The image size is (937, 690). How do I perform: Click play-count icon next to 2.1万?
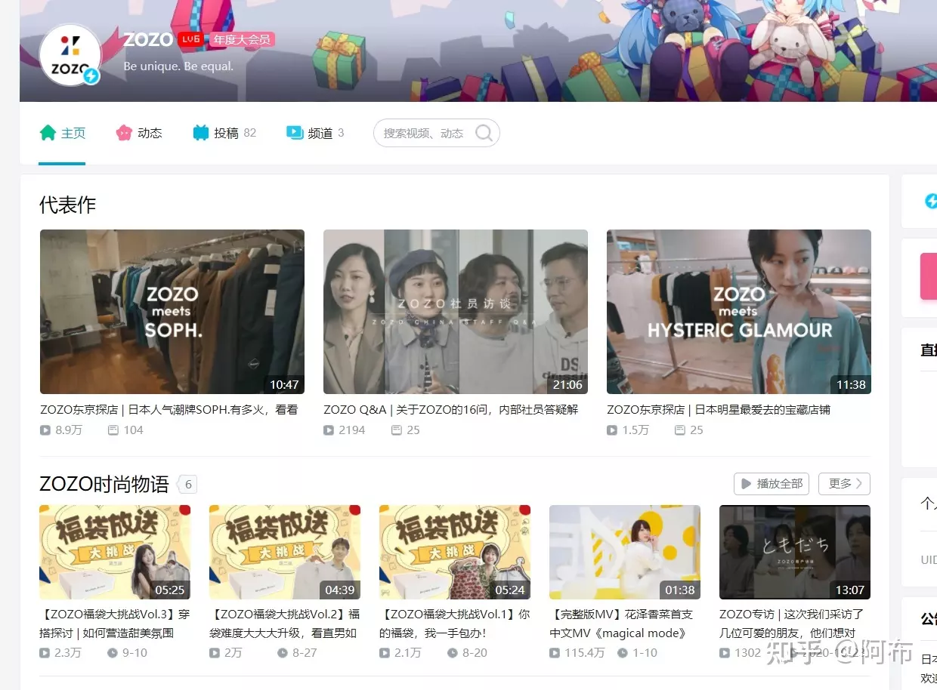[385, 653]
